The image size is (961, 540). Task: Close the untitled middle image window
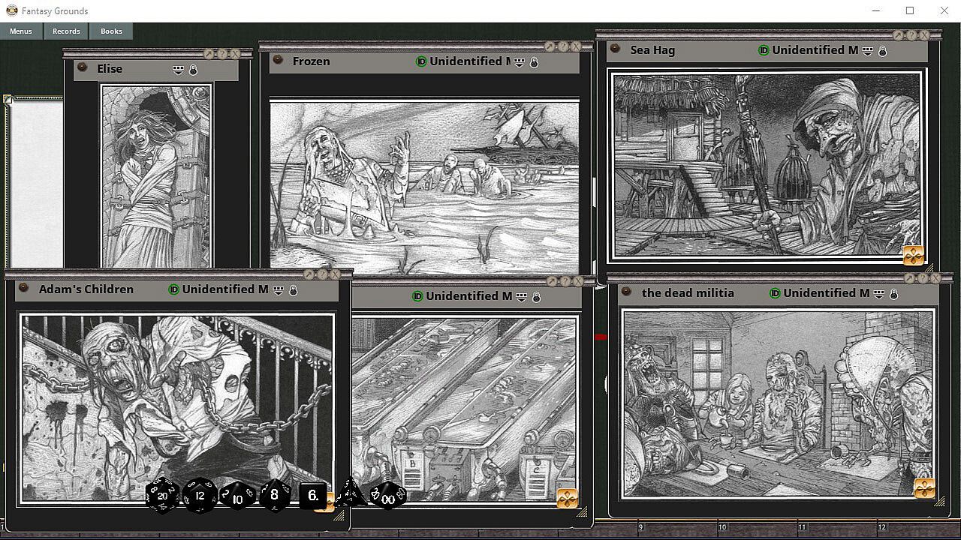578,281
